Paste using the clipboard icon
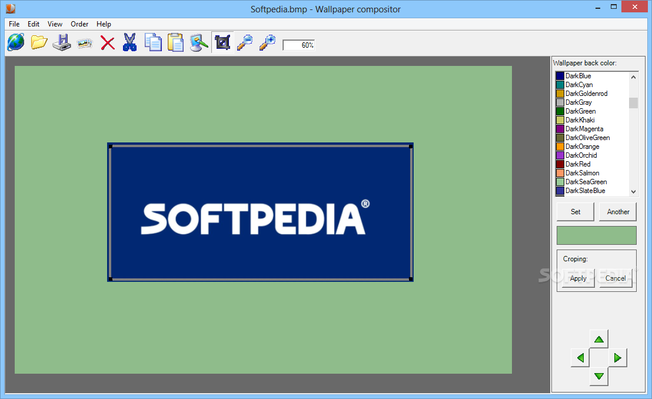This screenshot has height=399, width=652. click(x=175, y=42)
